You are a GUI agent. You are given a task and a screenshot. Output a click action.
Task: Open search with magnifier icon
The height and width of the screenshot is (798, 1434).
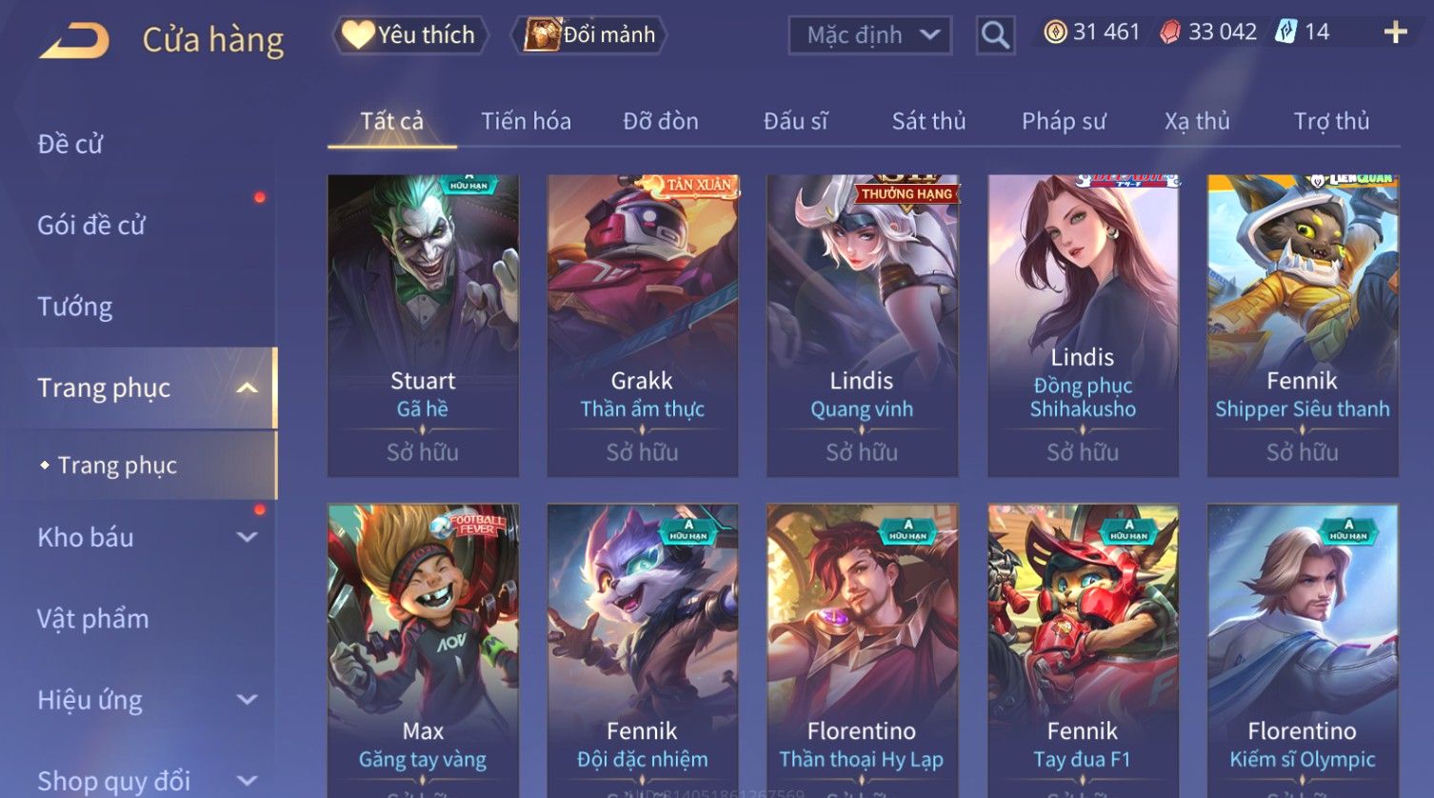click(x=995, y=35)
